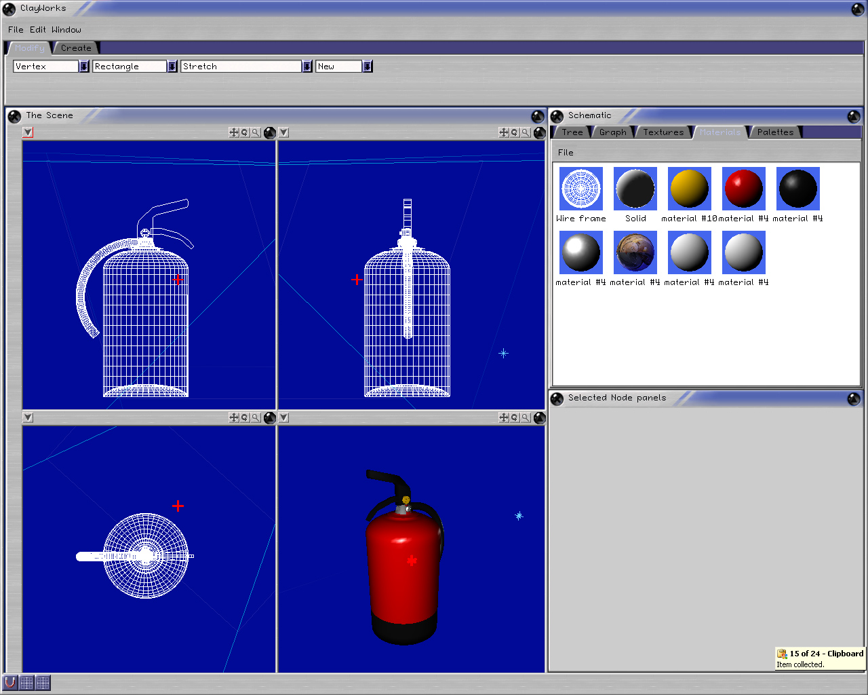Switch to the Textures tab
Screen dimensions: 868x695
point(663,132)
